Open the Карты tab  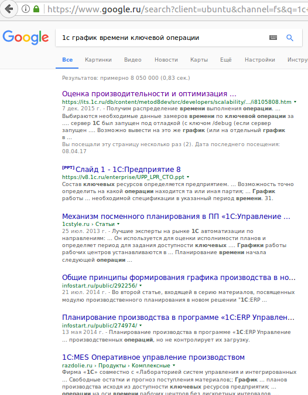point(199,60)
